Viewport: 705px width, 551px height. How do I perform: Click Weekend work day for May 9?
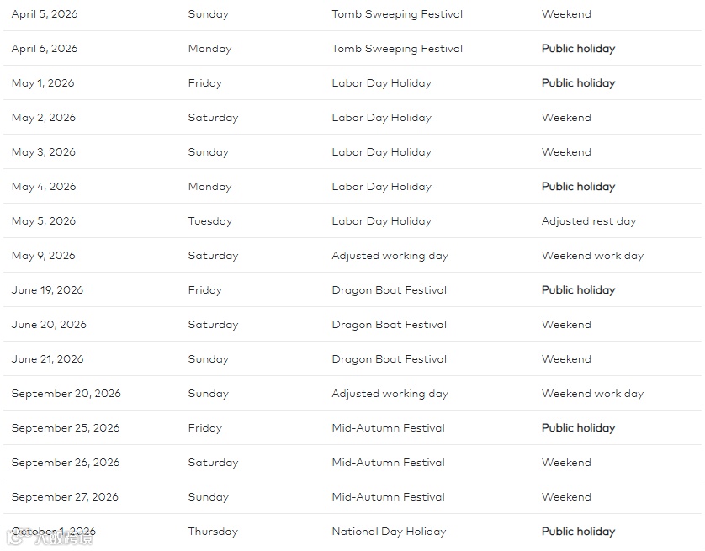click(x=592, y=256)
